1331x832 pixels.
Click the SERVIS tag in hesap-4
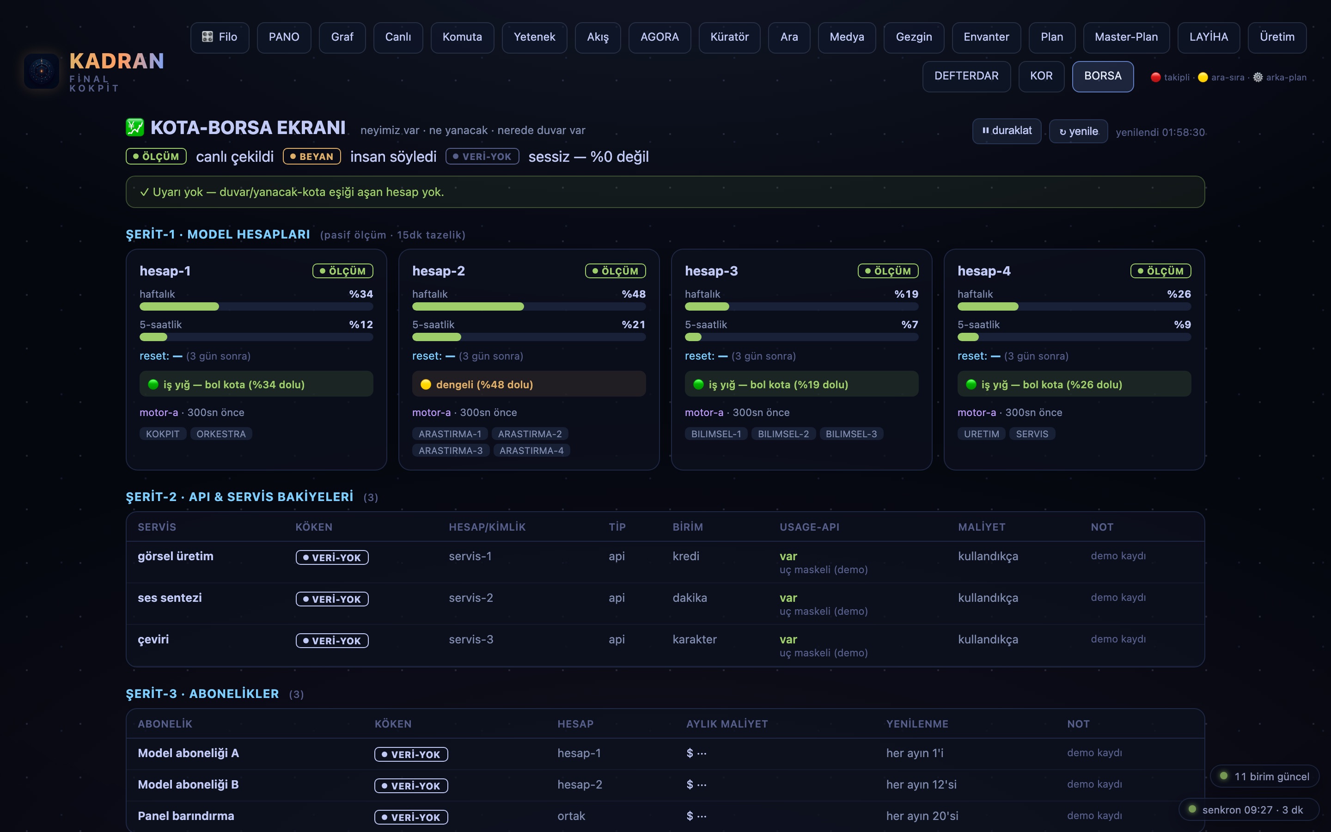click(1032, 434)
